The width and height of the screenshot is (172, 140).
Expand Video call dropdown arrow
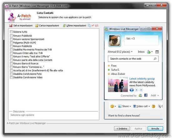(149, 106)
